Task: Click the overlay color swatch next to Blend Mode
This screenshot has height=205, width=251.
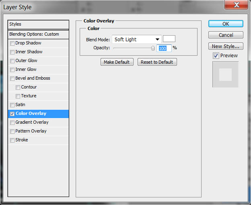Action: pos(169,39)
